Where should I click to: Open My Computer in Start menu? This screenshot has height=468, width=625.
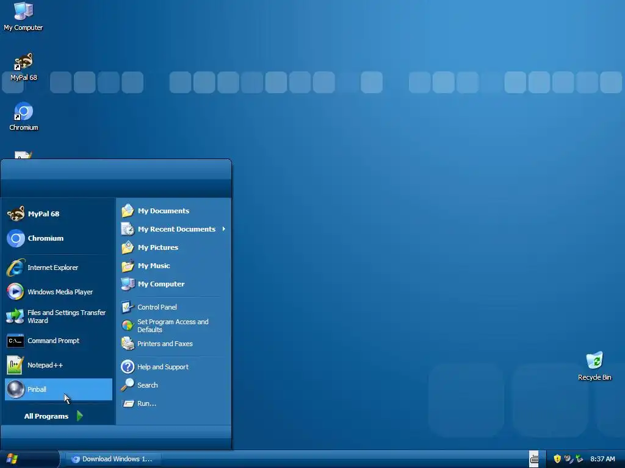click(173, 284)
